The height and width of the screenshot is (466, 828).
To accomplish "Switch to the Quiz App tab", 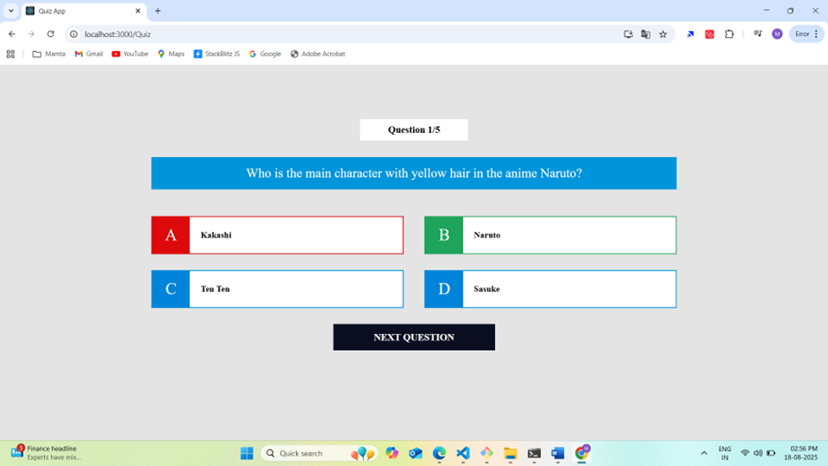I will tap(79, 11).
